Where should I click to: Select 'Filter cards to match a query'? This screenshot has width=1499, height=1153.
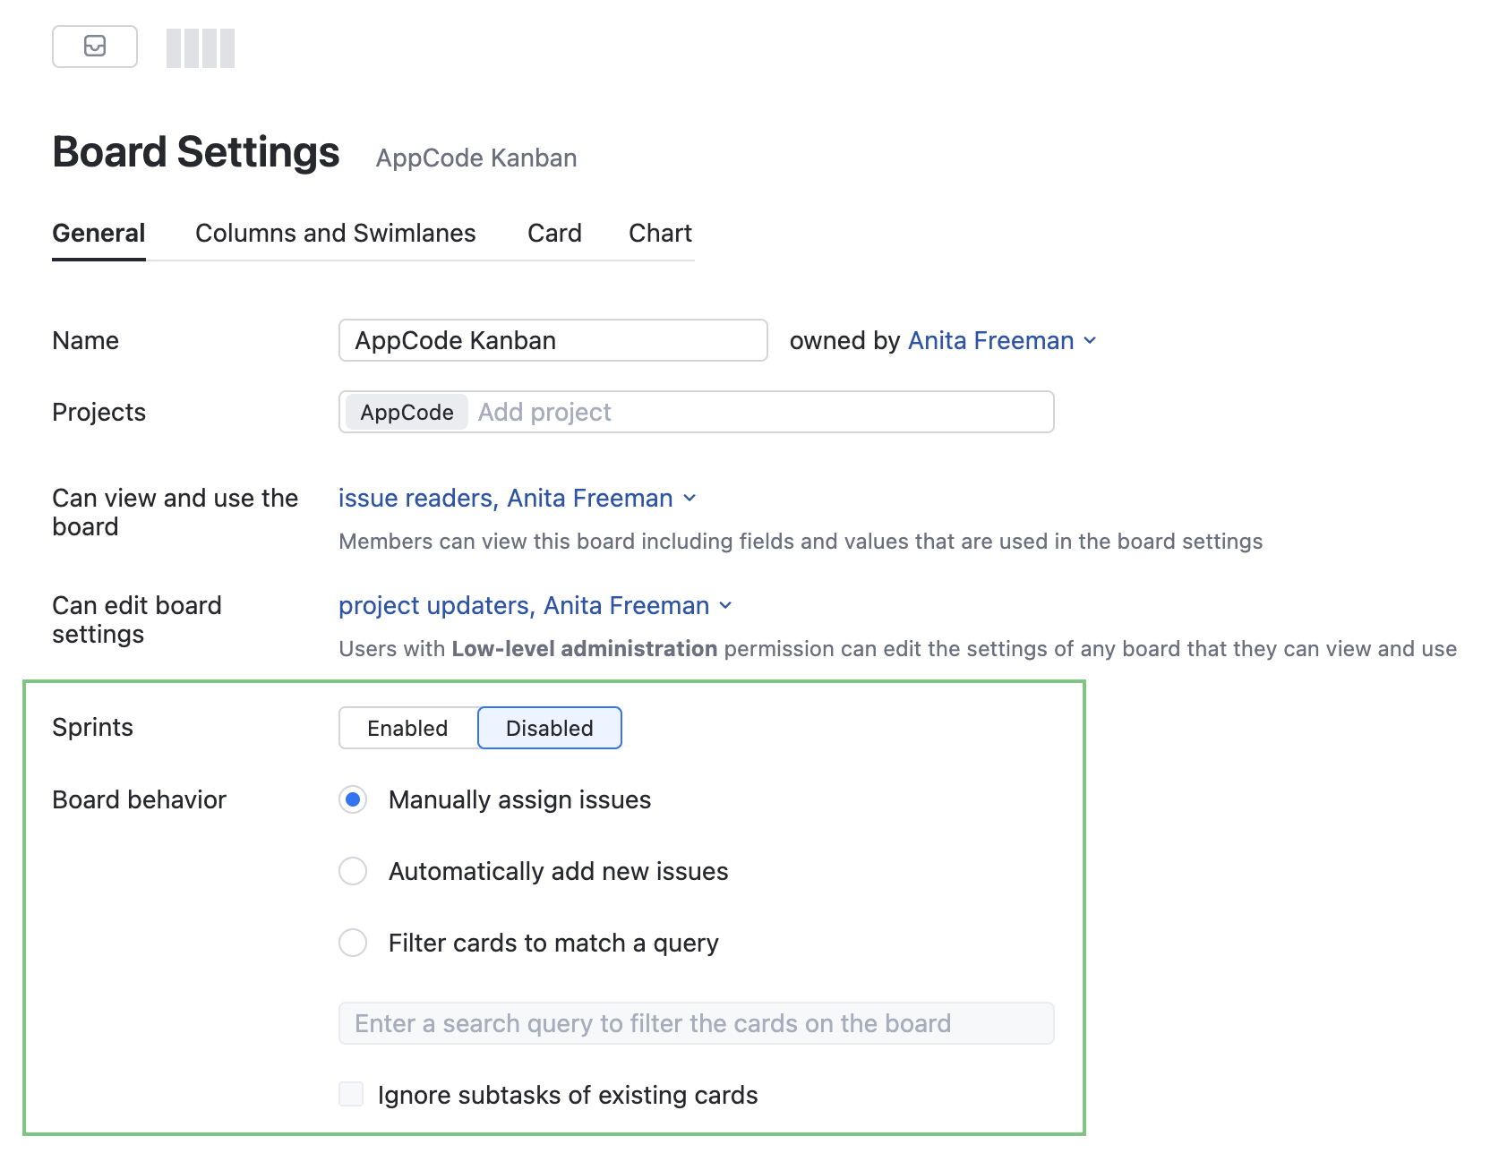tap(353, 943)
